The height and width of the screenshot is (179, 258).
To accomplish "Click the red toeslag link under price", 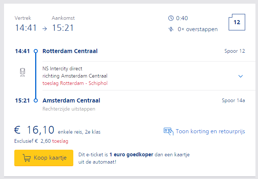I will click(x=60, y=141).
